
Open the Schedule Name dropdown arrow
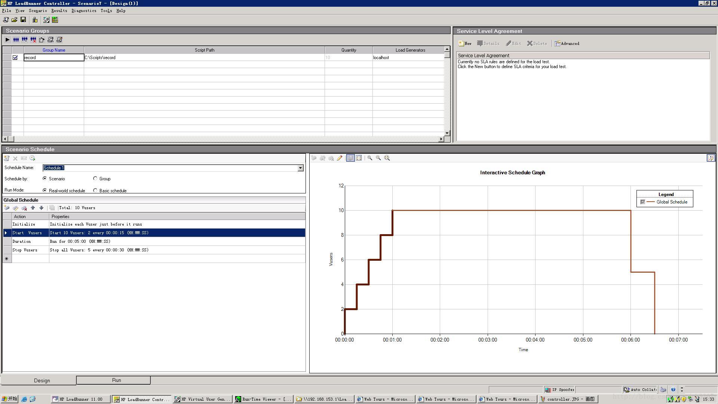pyautogui.click(x=300, y=168)
